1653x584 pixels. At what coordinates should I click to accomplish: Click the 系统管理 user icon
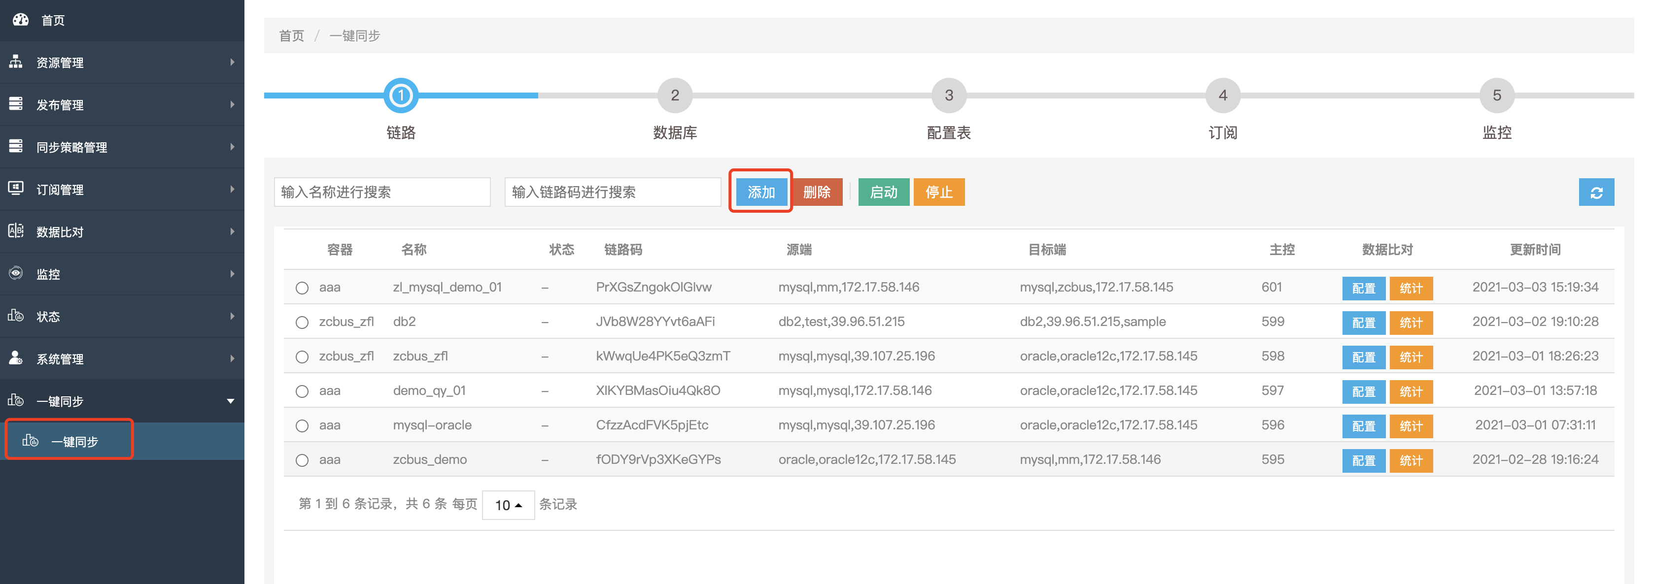pyautogui.click(x=16, y=357)
